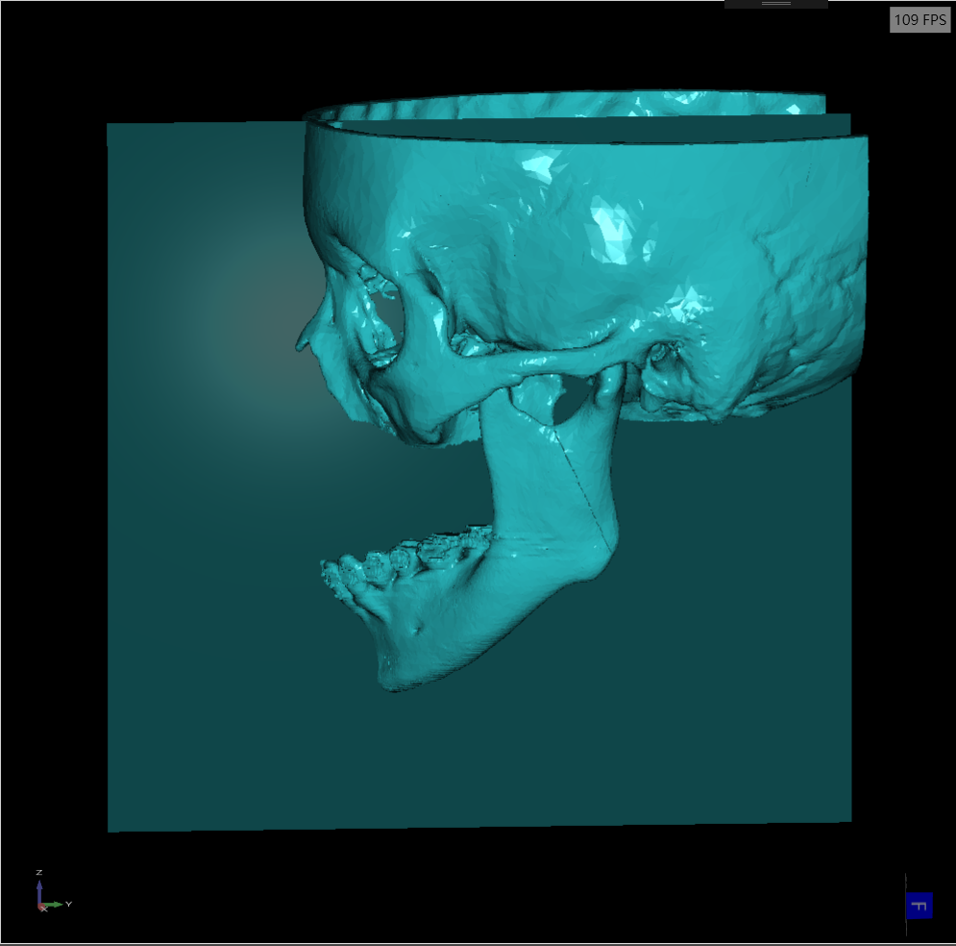Click the Z label on orientation gizmo
956x946 pixels.
(38, 872)
